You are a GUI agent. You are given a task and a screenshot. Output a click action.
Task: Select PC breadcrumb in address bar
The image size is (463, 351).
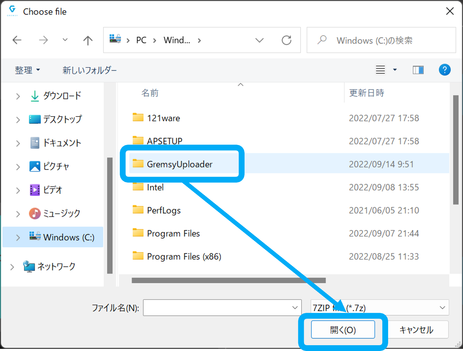(141, 40)
